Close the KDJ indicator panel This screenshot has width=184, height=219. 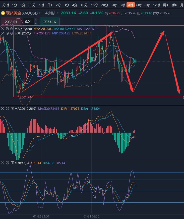[3, 163]
